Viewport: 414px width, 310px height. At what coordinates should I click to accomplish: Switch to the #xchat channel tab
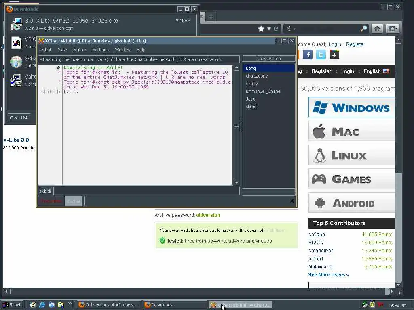(74, 201)
